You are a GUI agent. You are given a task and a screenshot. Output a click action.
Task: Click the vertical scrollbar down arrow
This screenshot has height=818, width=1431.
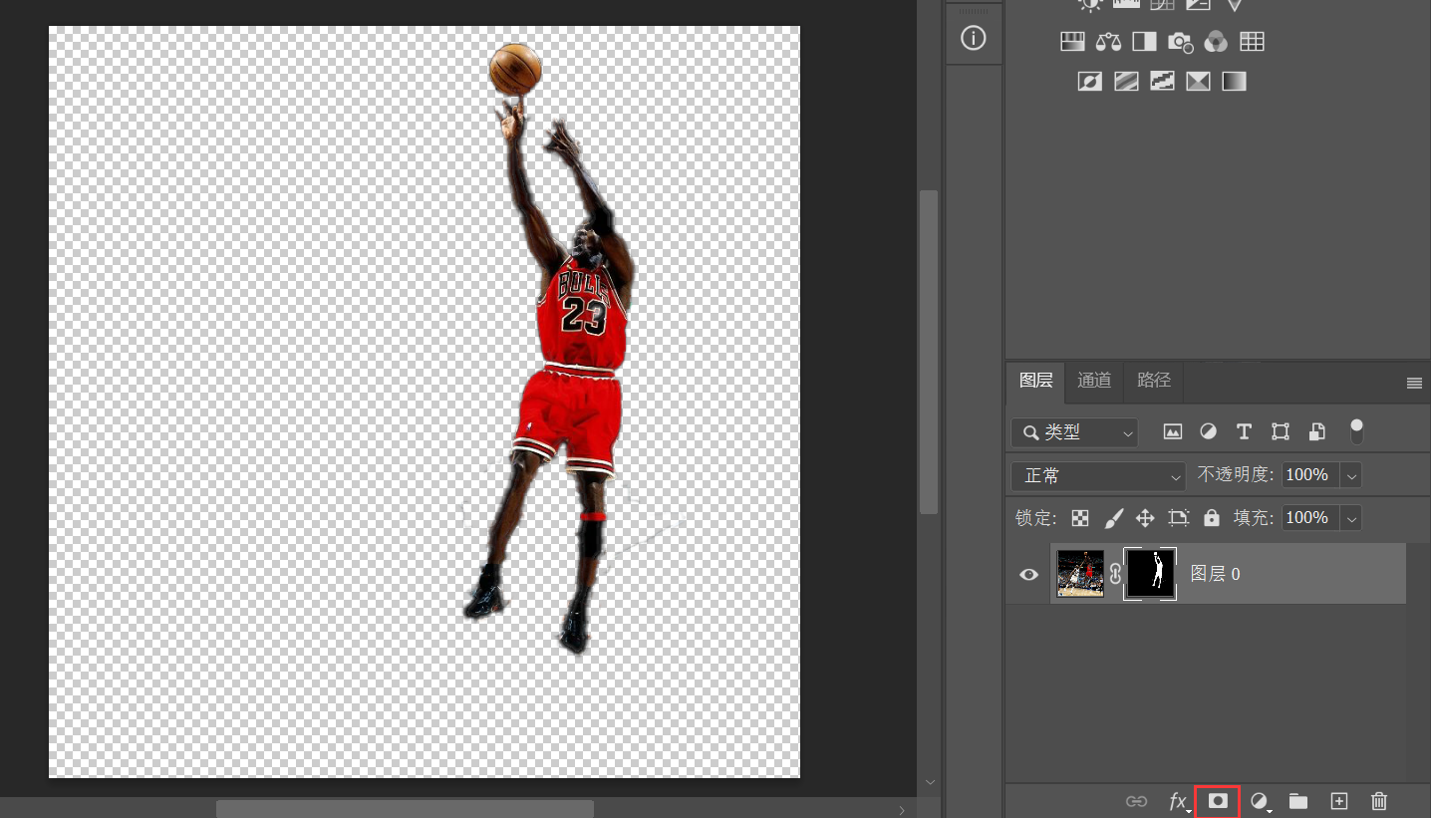point(929,782)
